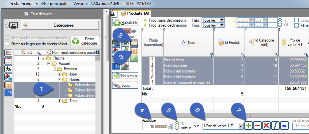Screen dimensions: 309x134
Task: Select the Printed dress product row
Action: pyautogui.click(x=225, y=60)
